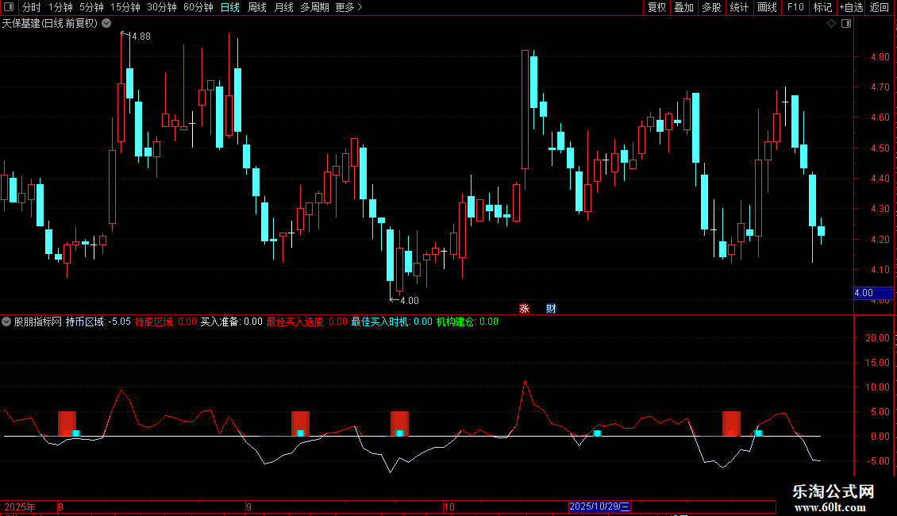Switch to 分时 view
Viewport: 897px width, 516px height.
(32, 7)
